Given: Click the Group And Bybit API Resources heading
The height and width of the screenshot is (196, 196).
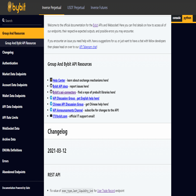Looking at the screenshot, I should tap(70, 64).
